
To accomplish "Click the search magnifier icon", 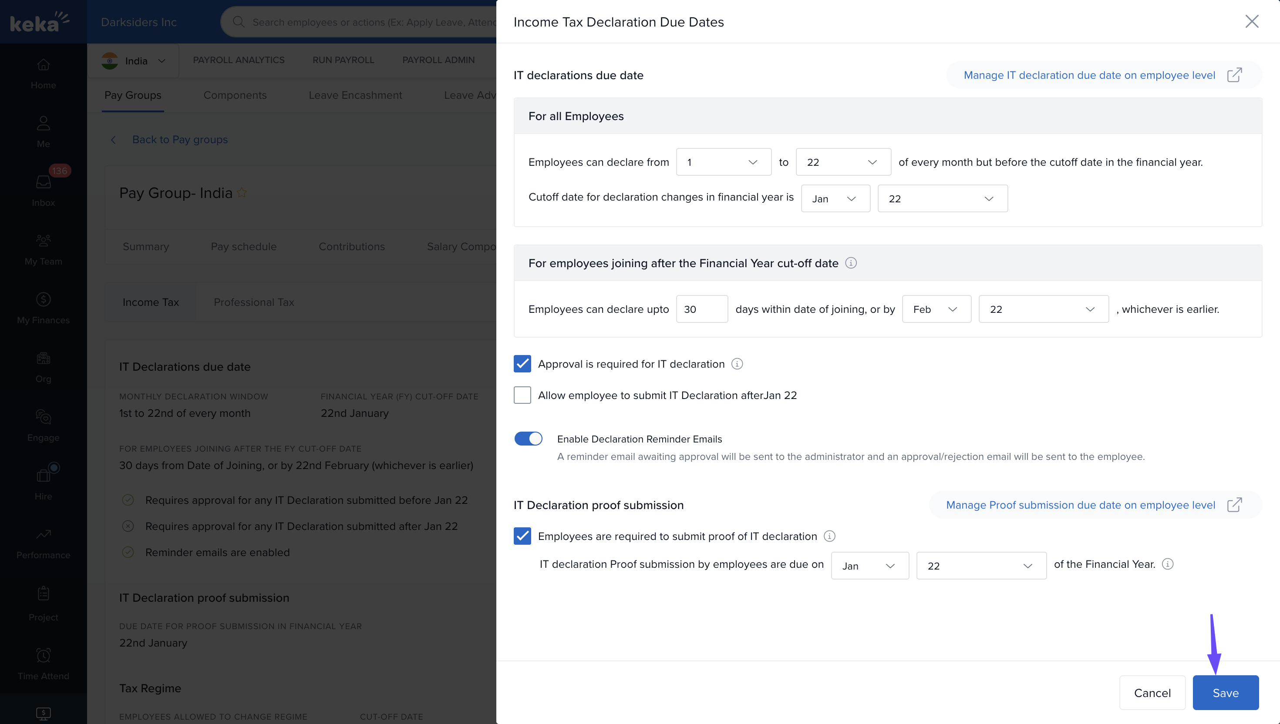I will point(238,22).
